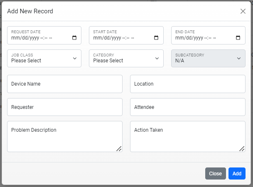The height and width of the screenshot is (187, 253).
Task: Open the Start Date calendar picker icon
Action: [x=156, y=38]
